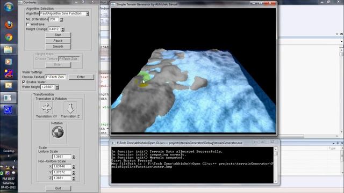This screenshot has height=193, width=344.
Task: Click the greyed Enter button under Height Maps
Action: point(58,64)
